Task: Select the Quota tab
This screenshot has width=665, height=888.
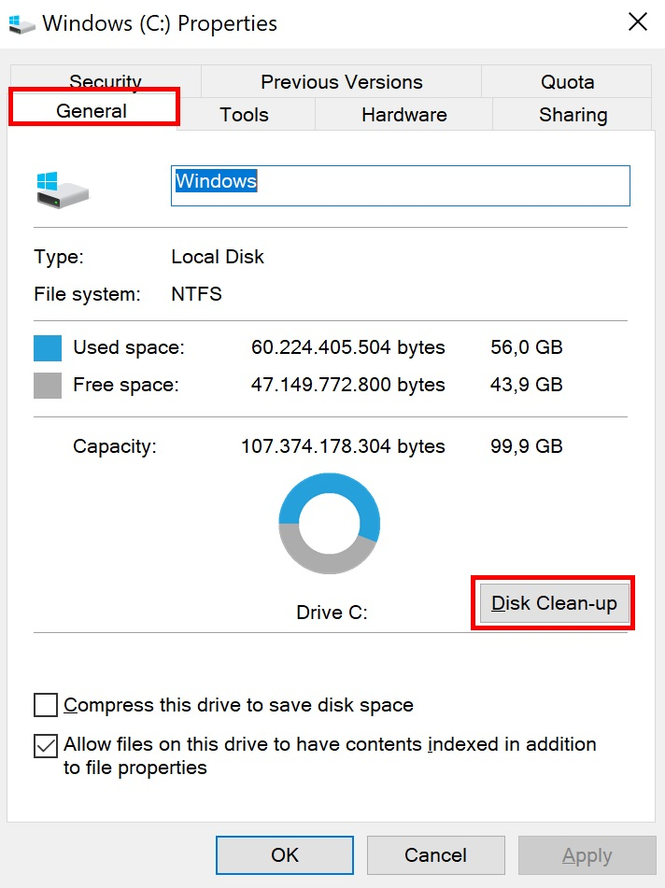Action: click(567, 82)
